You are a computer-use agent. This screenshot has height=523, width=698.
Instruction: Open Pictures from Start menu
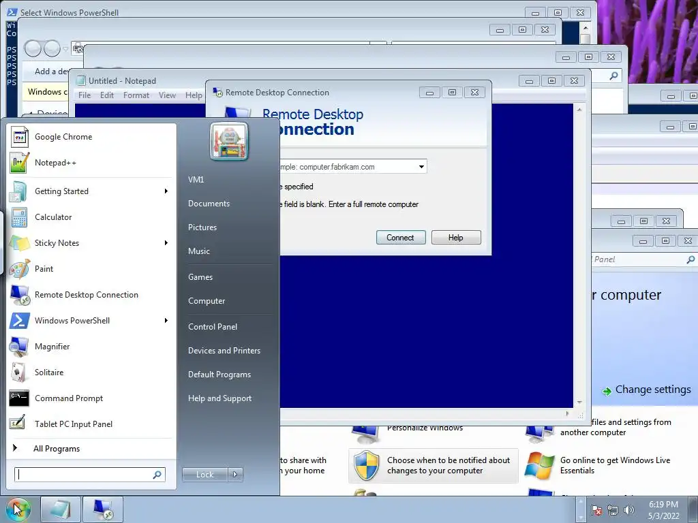coord(202,227)
